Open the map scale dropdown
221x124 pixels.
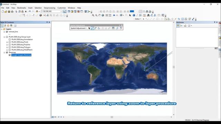[61, 11]
